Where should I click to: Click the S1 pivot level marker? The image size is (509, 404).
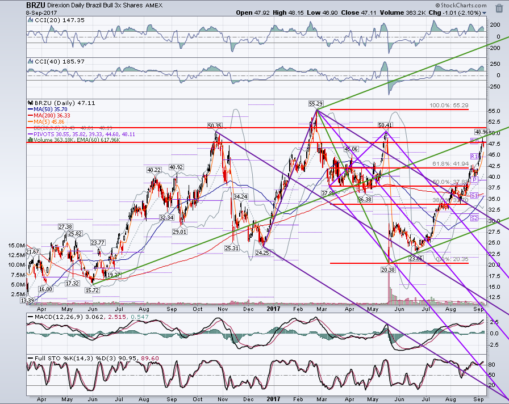(x=474, y=196)
